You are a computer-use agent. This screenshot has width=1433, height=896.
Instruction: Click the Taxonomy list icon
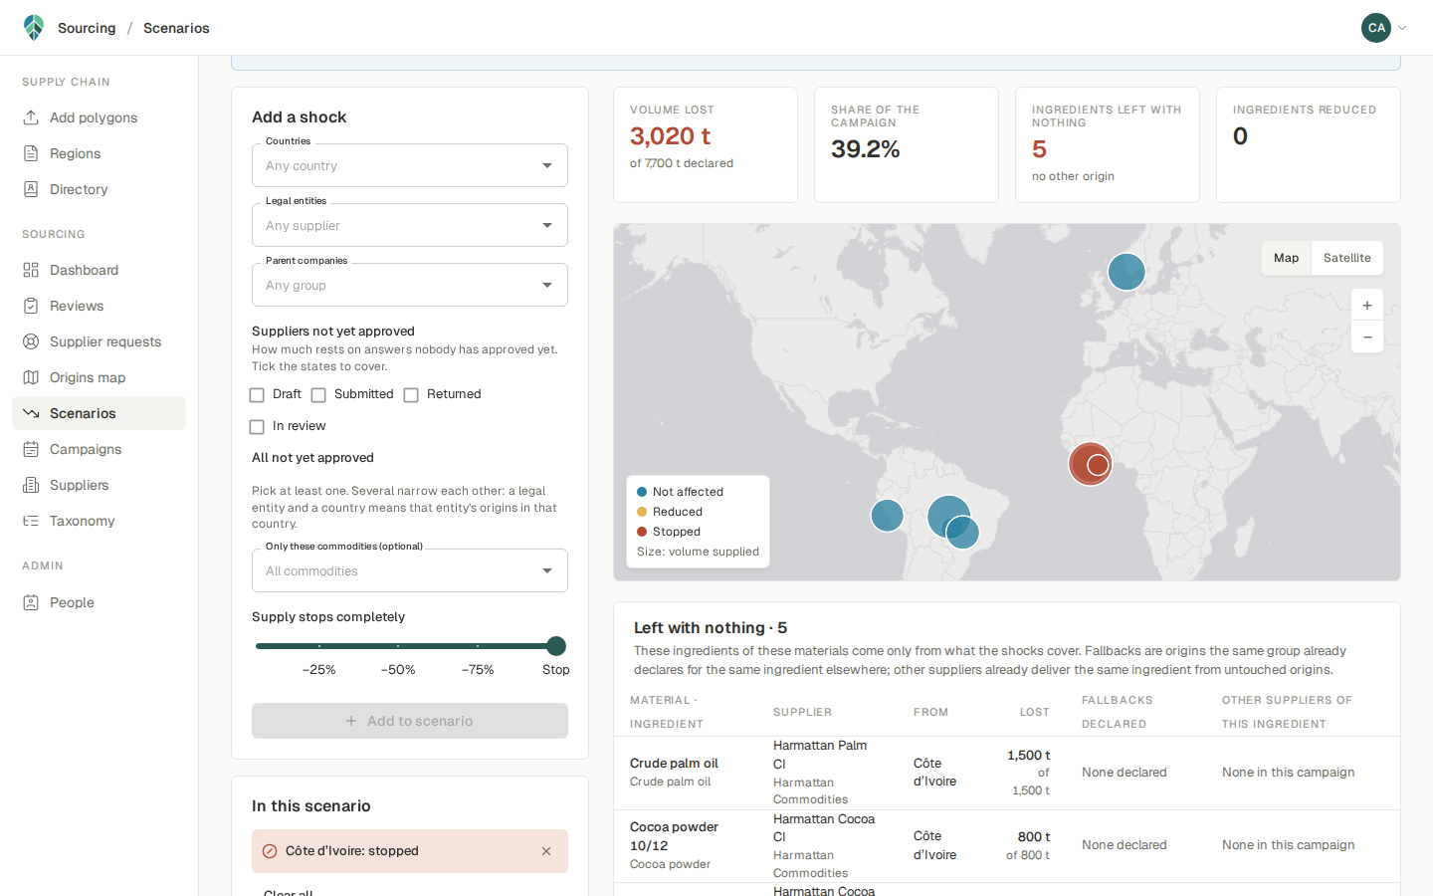31,521
